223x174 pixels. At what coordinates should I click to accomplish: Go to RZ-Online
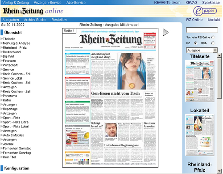(194, 20)
